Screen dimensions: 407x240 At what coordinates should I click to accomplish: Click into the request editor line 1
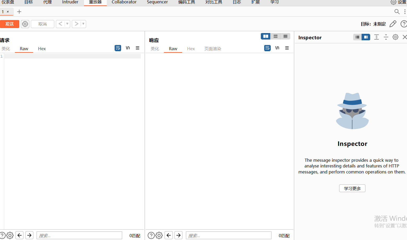coord(73,56)
